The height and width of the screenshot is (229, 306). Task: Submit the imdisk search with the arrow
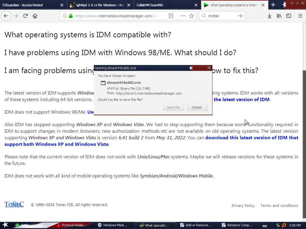point(240,16)
